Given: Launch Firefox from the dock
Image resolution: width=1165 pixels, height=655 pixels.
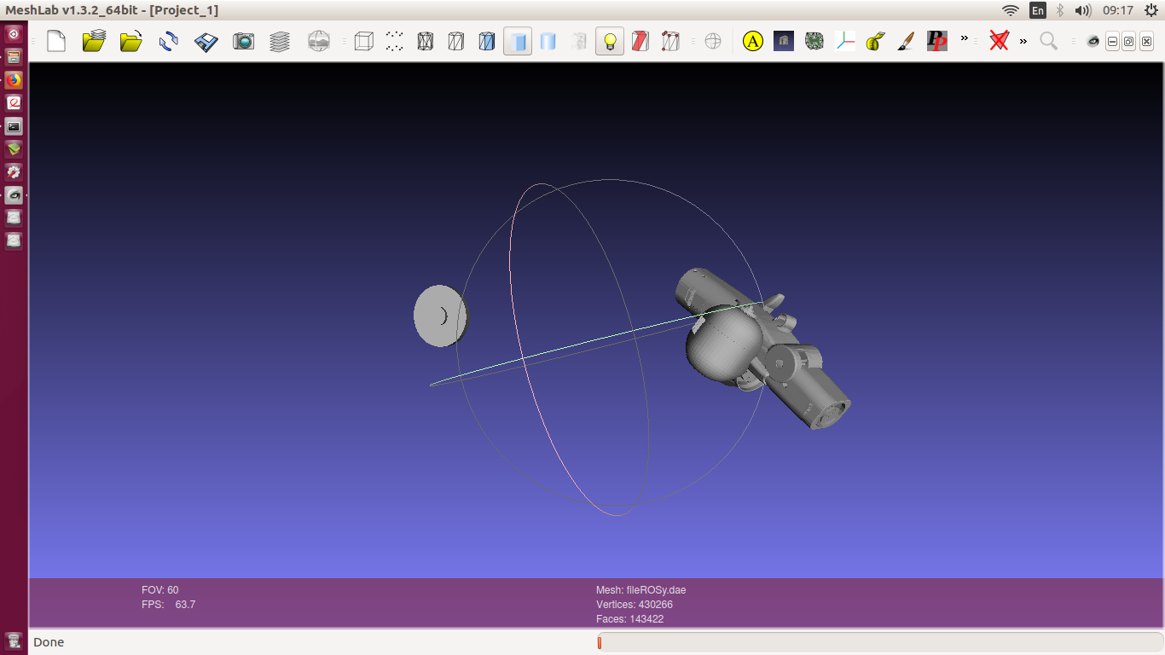Looking at the screenshot, I should point(14,80).
